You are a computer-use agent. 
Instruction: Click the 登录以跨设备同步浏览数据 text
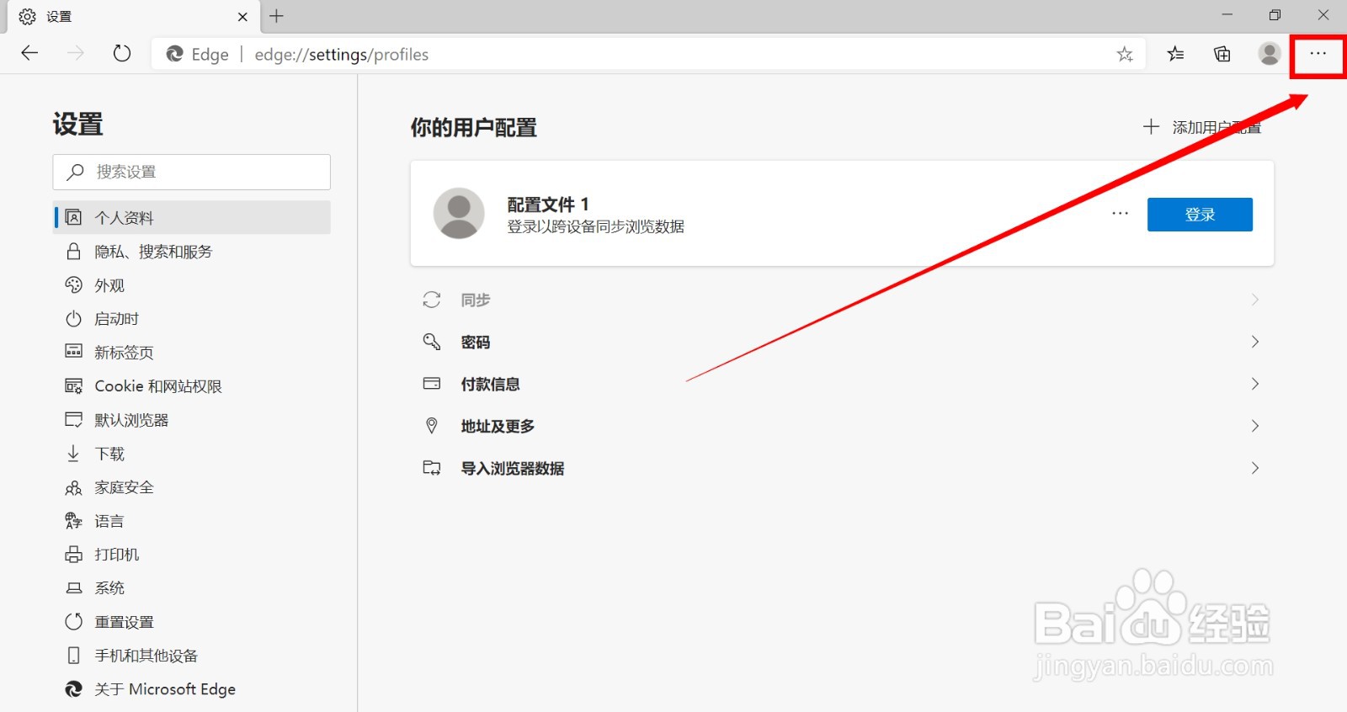[x=596, y=226]
